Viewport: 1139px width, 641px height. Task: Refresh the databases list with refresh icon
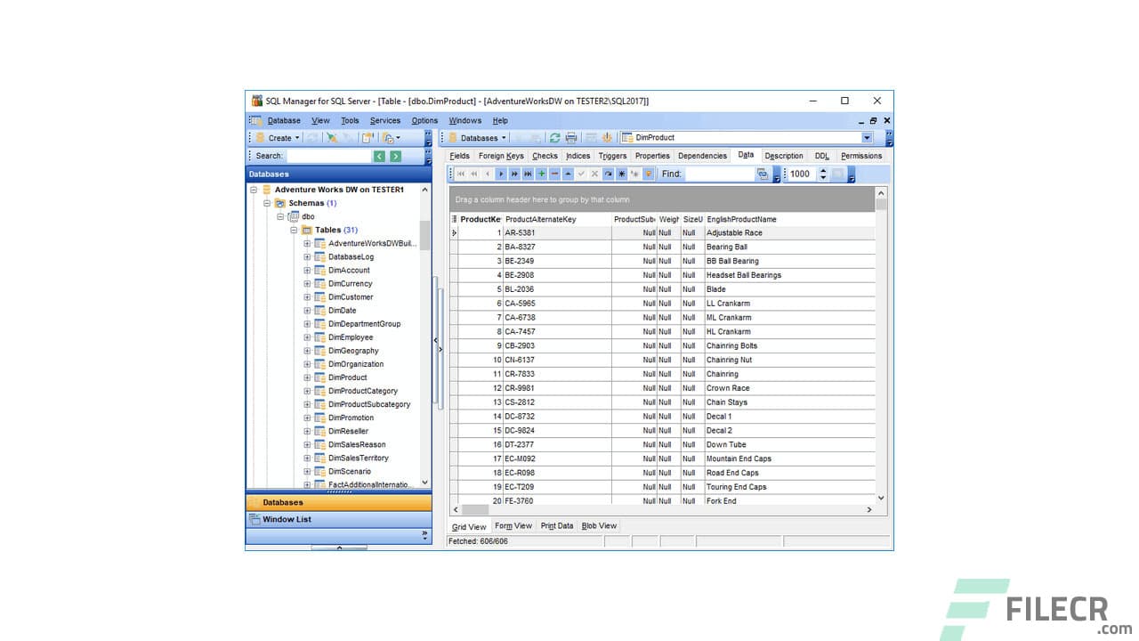click(x=554, y=138)
